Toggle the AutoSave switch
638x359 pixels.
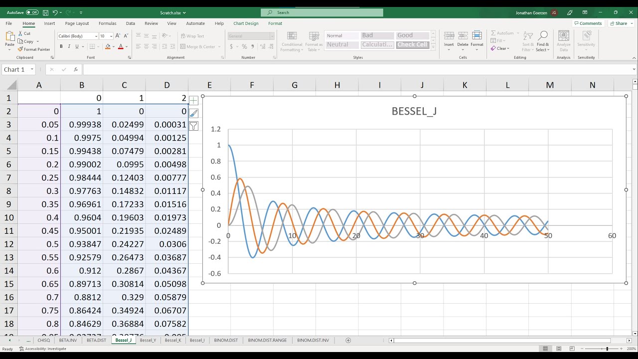point(32,12)
